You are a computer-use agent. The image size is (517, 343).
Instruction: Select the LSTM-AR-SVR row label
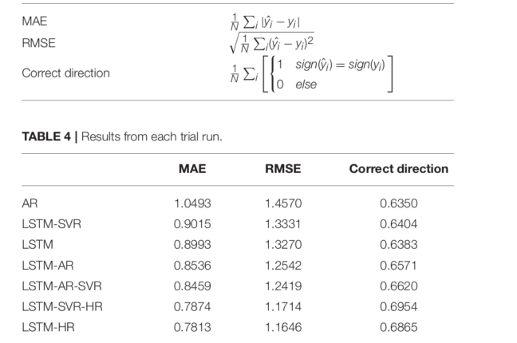tap(61, 286)
